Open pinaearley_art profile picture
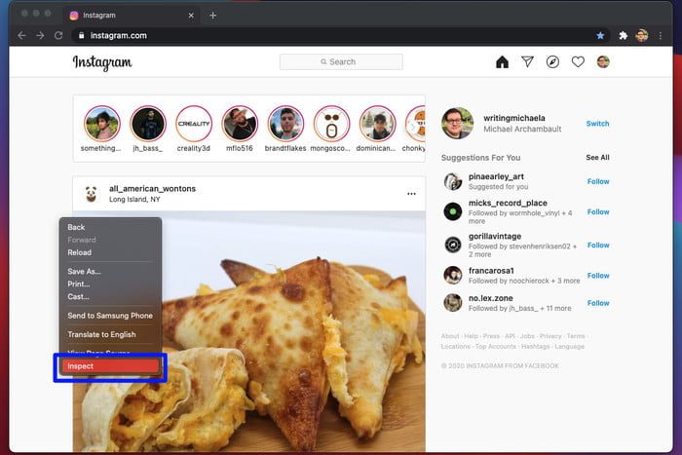Image resolution: width=682 pixels, height=455 pixels. (x=453, y=181)
